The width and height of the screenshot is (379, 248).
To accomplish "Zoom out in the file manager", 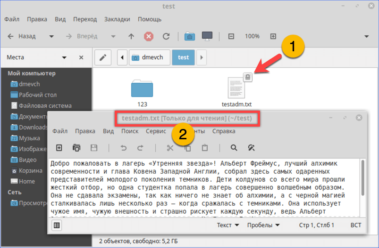I will (x=231, y=36).
